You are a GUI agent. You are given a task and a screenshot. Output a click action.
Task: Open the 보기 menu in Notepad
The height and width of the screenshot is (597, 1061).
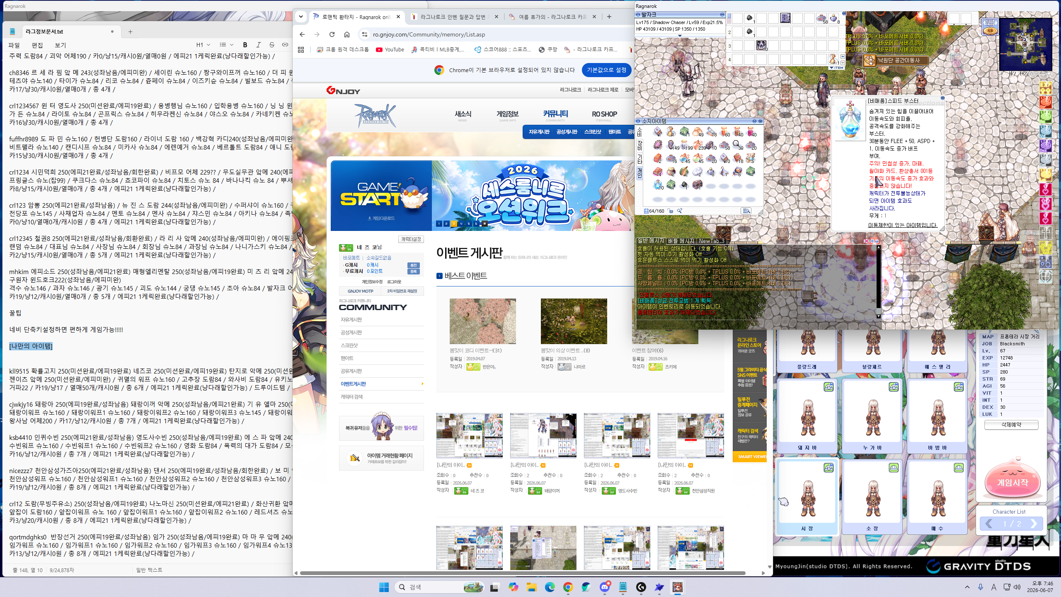[x=61, y=45]
